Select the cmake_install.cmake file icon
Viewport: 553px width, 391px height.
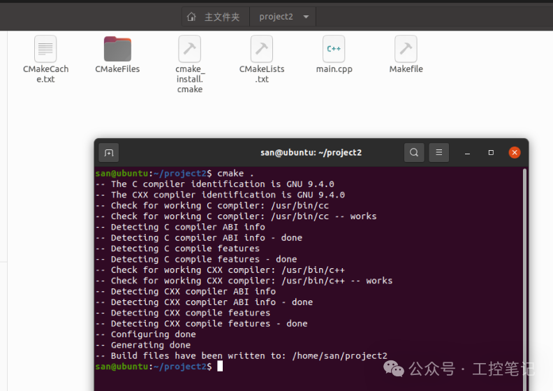[189, 49]
